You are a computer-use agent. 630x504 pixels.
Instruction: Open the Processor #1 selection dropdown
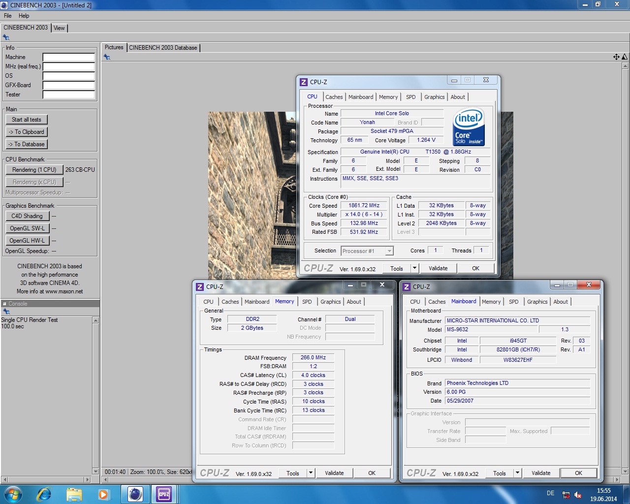389,251
